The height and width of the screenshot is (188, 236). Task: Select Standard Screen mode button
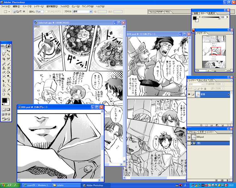click(3, 114)
